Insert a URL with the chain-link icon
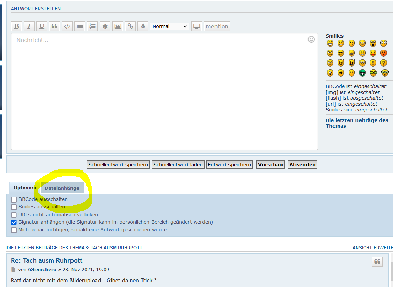The image size is (393, 287). click(x=130, y=26)
